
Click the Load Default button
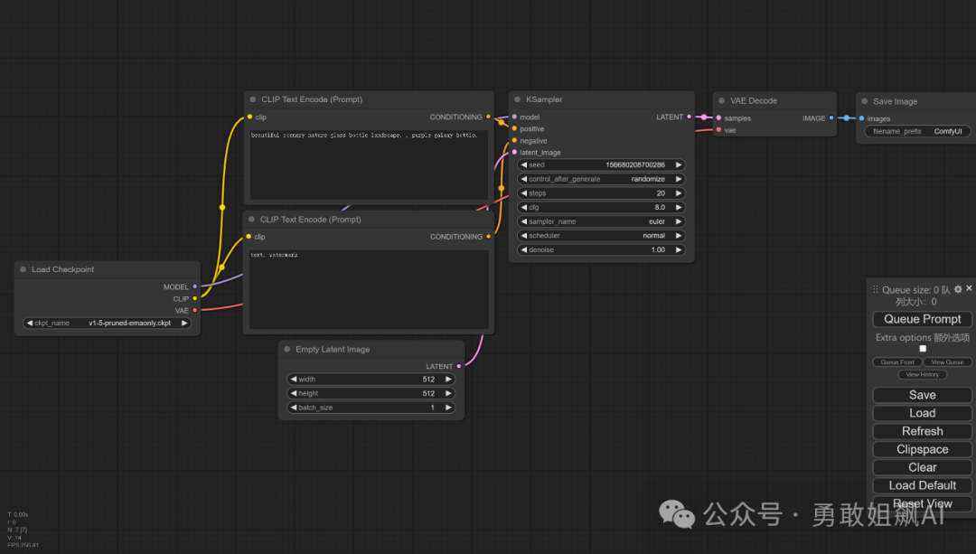[922, 485]
